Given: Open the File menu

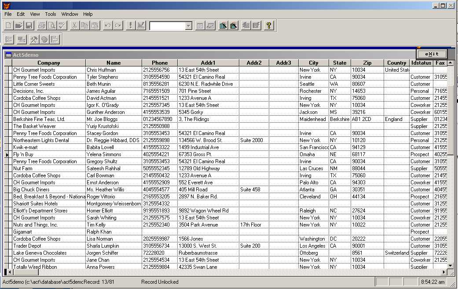Looking at the screenshot, I should click(8, 14).
